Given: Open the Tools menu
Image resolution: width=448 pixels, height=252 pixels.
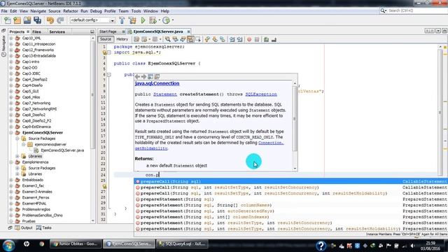Looking at the screenshot, I should (x=136, y=11).
